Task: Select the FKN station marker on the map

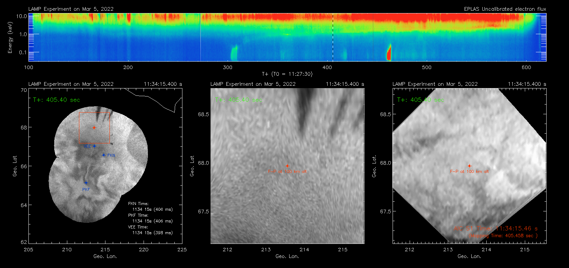Action: 104,155
